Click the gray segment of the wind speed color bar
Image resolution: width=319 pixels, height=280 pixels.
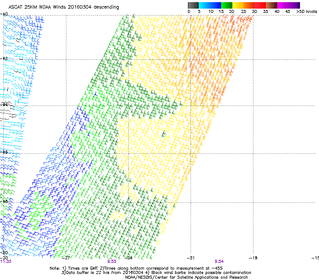[x=193, y=5]
